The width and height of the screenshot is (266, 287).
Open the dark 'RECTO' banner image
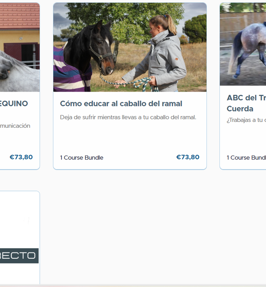(19, 256)
